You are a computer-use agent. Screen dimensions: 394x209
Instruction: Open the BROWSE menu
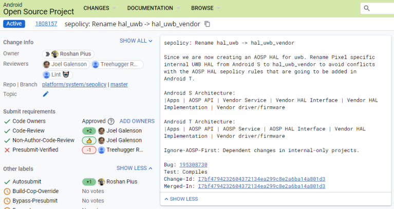point(205,8)
